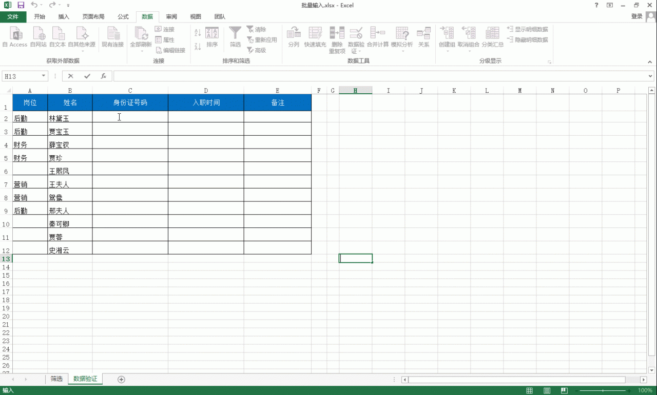Click Subtotal (分类汇总) icon
This screenshot has width=657, height=395.
(492, 33)
